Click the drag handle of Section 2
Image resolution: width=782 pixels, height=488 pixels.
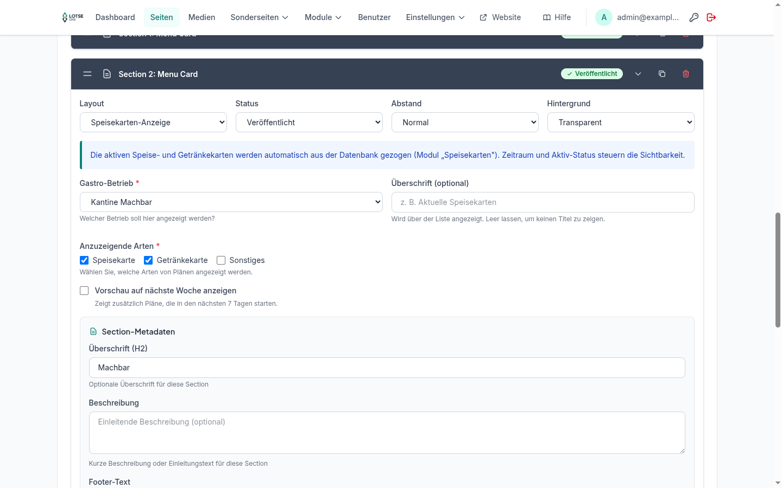(87, 74)
